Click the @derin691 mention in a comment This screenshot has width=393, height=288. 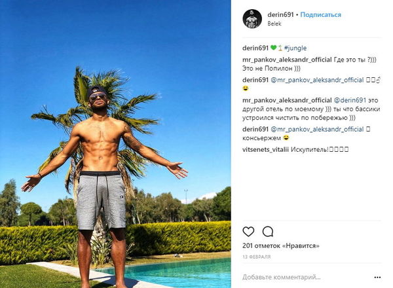[350, 100]
